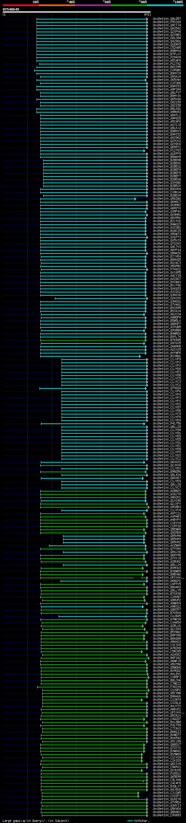Select hit label UniRef100_C1XNT9
186x823 pixels.
[x=167, y=699]
